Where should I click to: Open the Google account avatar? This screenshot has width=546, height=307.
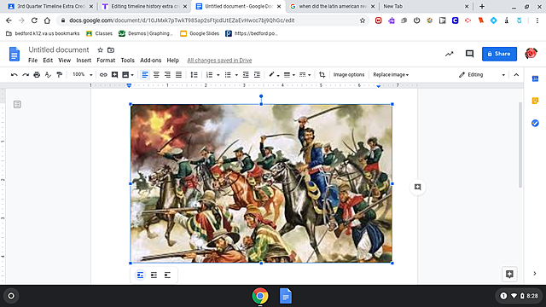[x=531, y=54]
